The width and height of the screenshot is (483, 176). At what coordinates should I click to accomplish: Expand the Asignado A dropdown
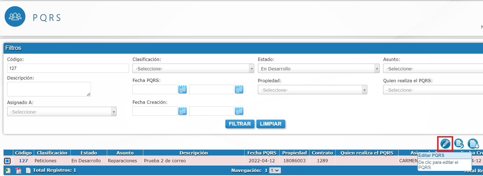(62, 112)
